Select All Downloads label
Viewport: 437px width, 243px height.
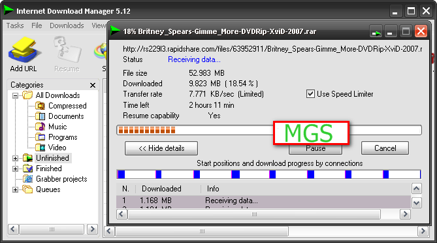[57, 95]
